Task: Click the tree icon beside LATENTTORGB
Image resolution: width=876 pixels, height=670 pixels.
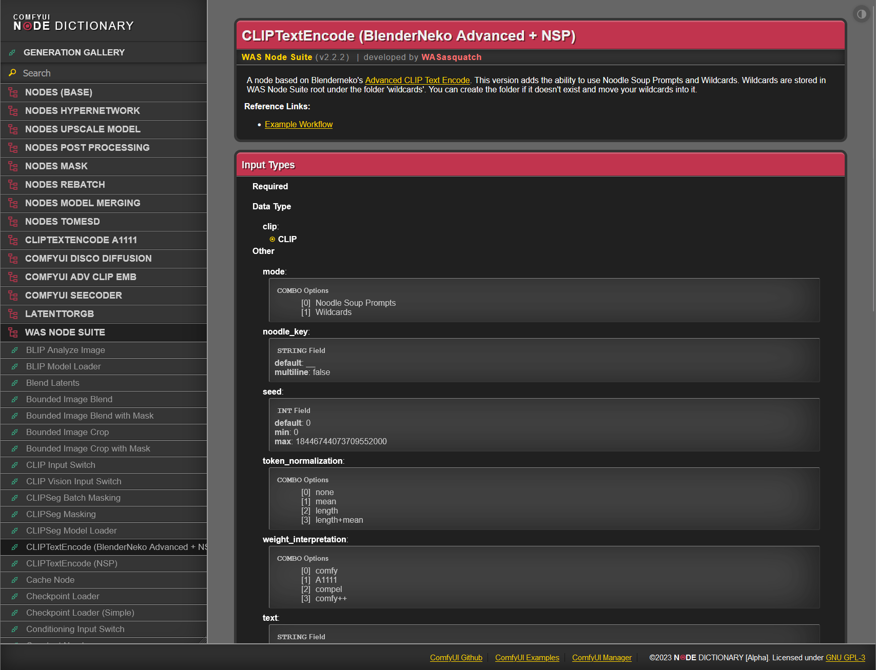Action: (13, 314)
